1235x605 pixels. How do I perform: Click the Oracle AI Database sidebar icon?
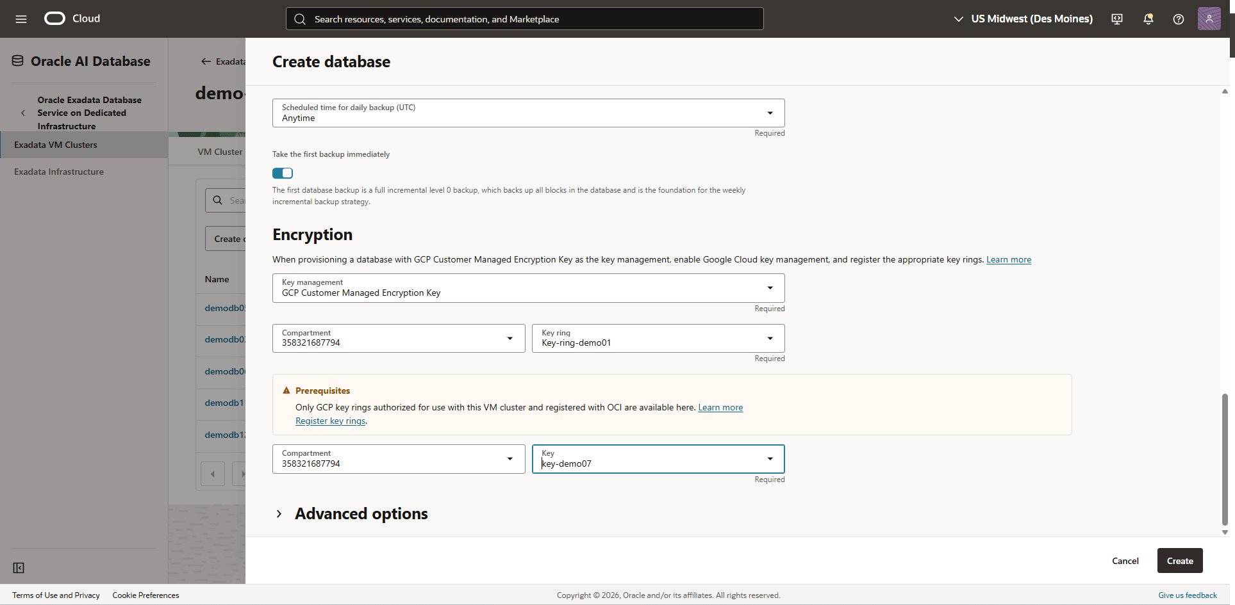[16, 60]
